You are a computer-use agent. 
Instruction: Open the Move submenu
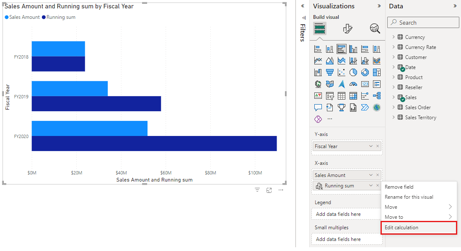pyautogui.click(x=419, y=207)
